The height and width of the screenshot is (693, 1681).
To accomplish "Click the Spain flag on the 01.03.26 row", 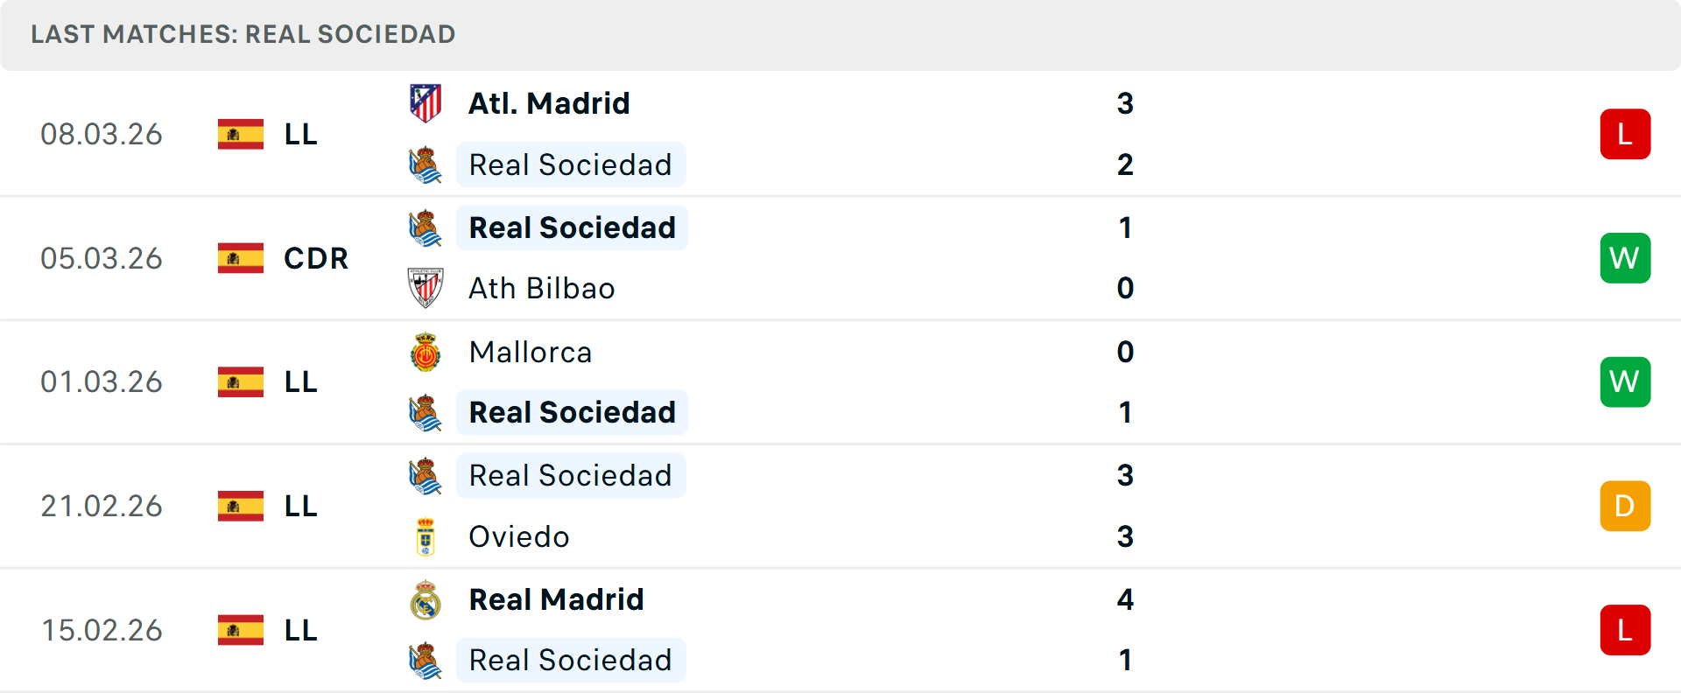I will point(240,381).
